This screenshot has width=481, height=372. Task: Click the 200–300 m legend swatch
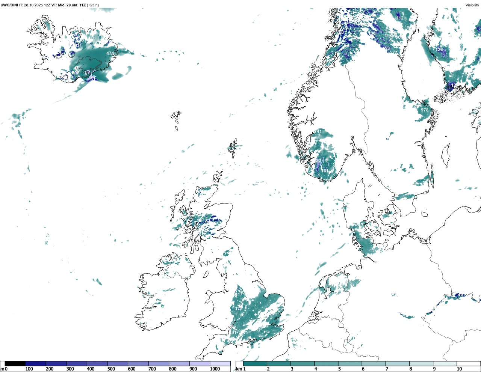[56, 363]
